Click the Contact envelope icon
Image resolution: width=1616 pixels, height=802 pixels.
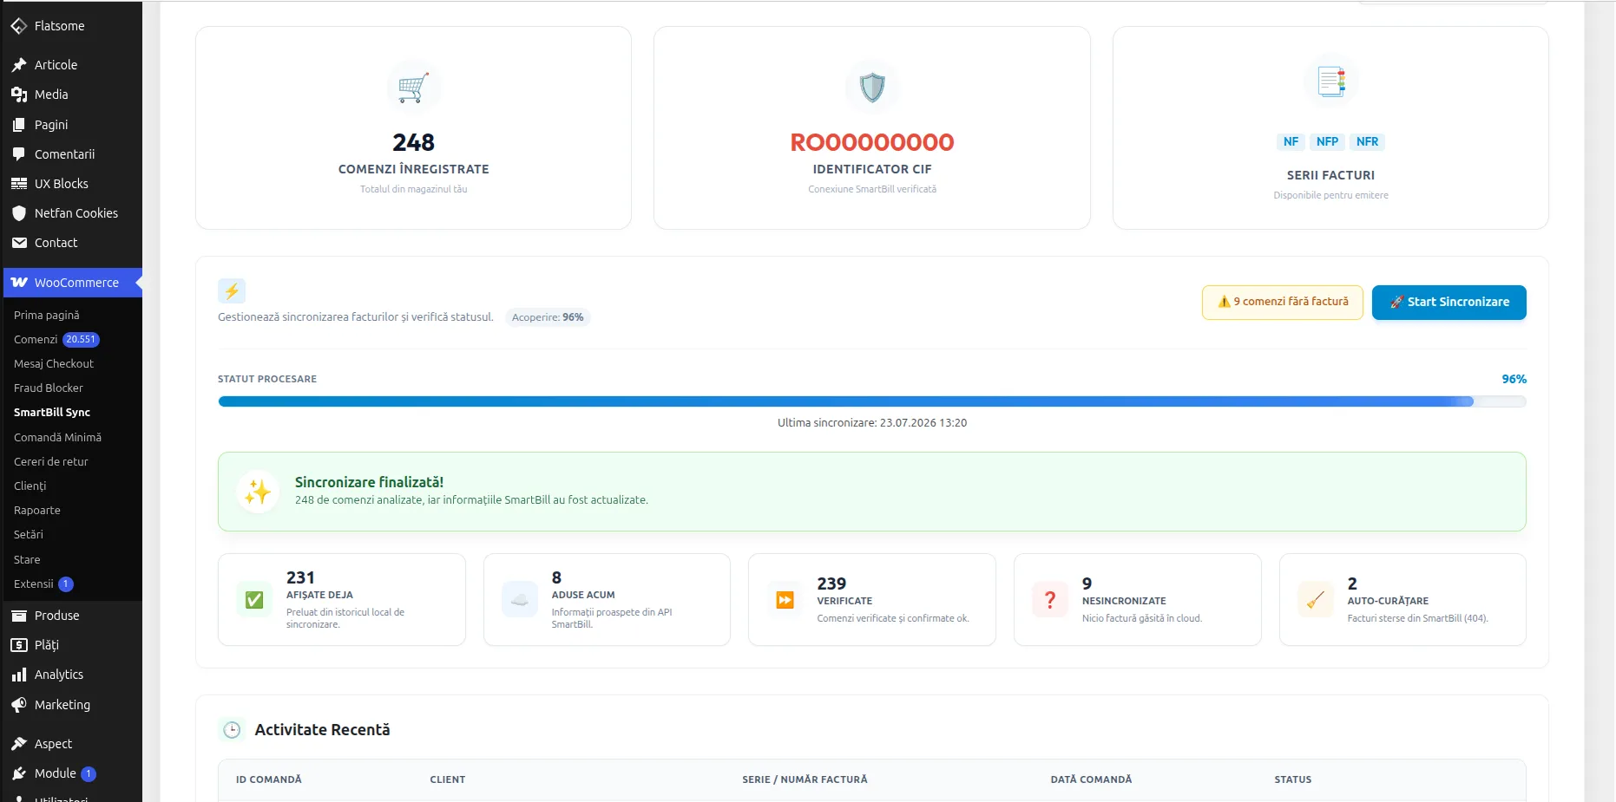(x=19, y=243)
